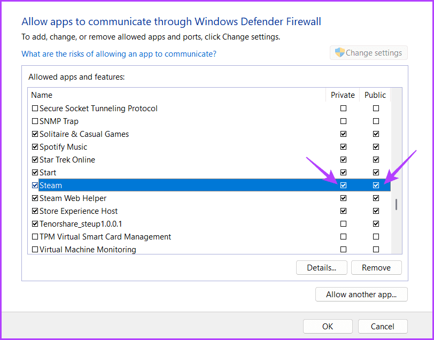Screen dimensions: 434x340
Task: Enable Public for Secure Socket Tunneling Protocol
Action: point(376,109)
